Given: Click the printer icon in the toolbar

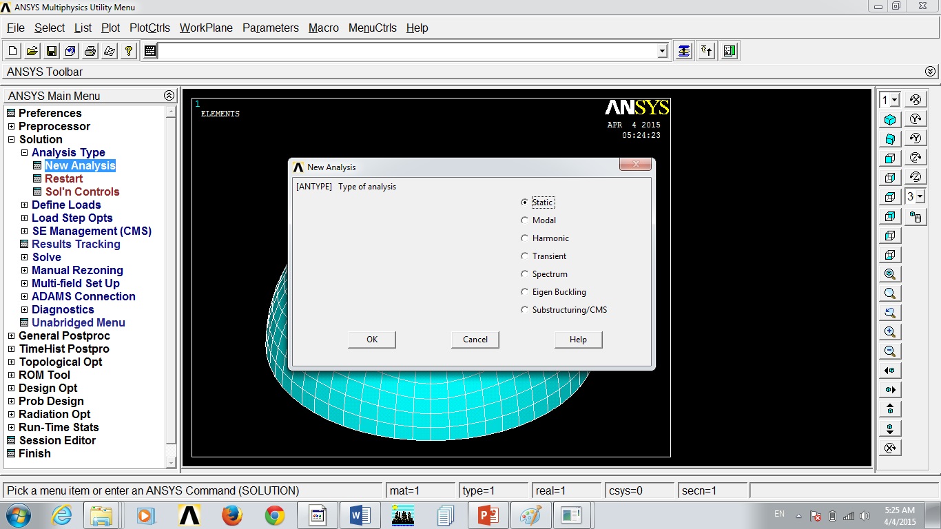Looking at the screenshot, I should [90, 51].
